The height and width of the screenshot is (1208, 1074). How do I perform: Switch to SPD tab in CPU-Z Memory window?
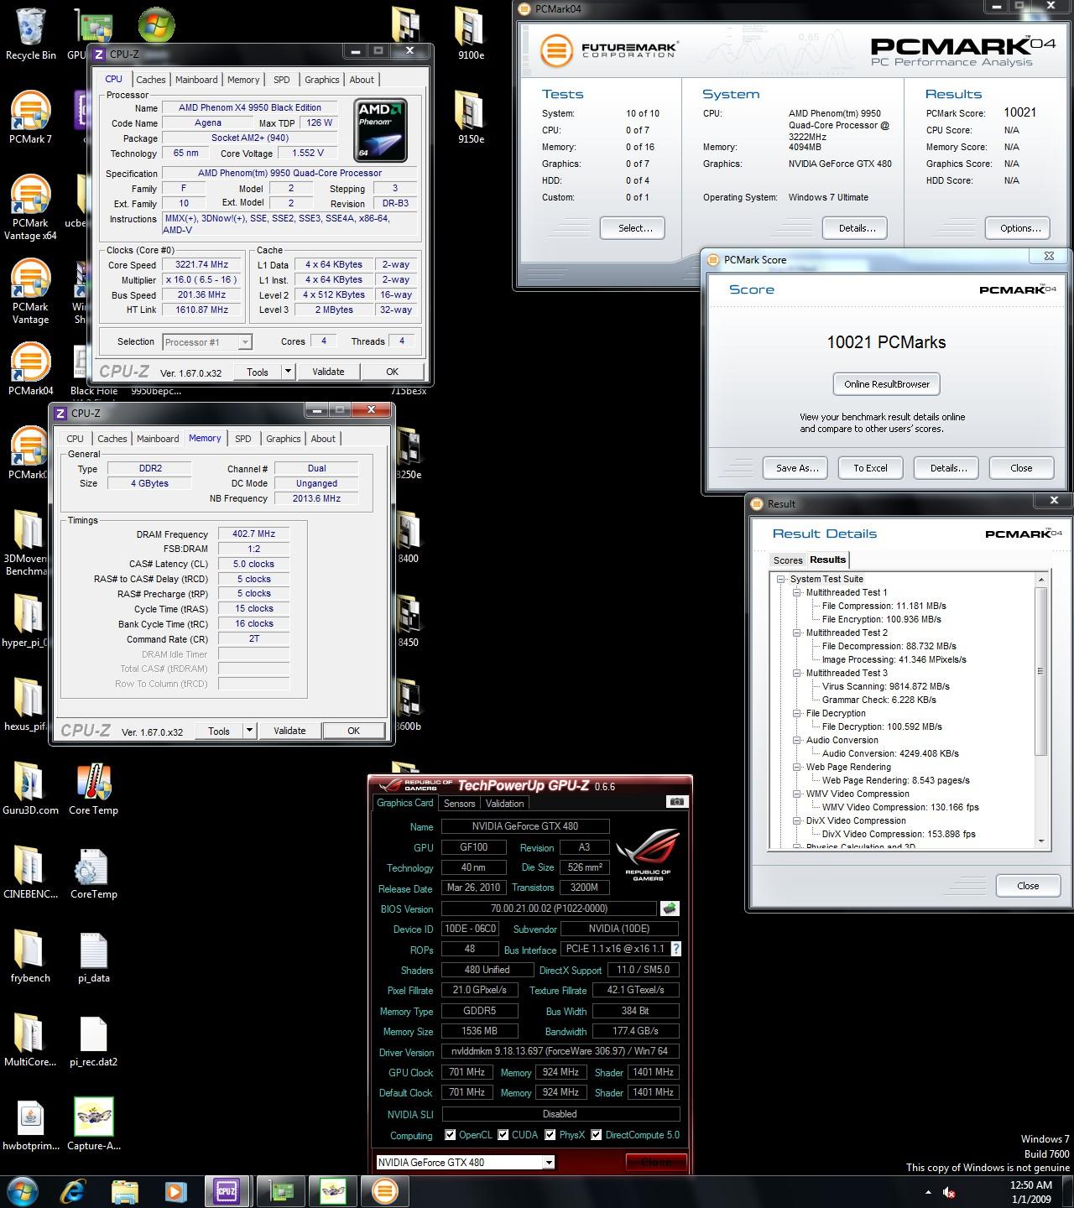pos(243,439)
